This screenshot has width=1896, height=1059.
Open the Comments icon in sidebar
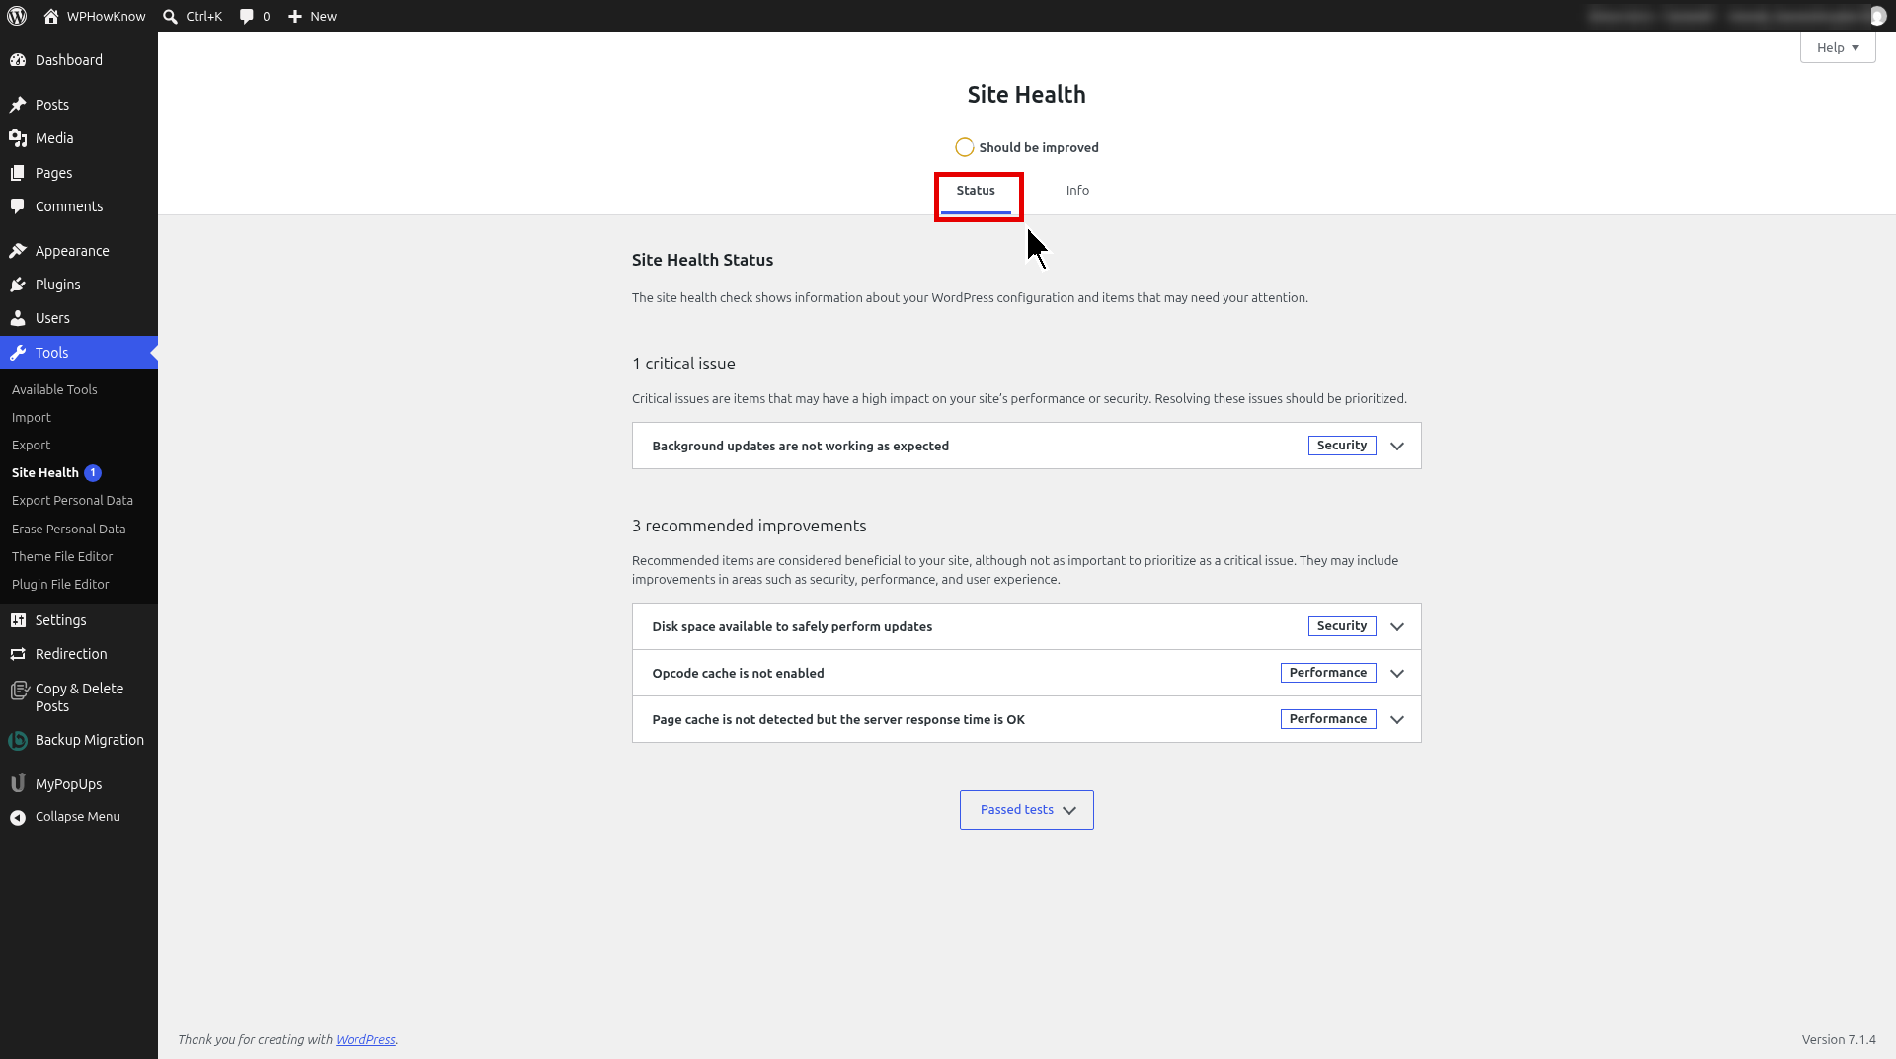[18, 206]
